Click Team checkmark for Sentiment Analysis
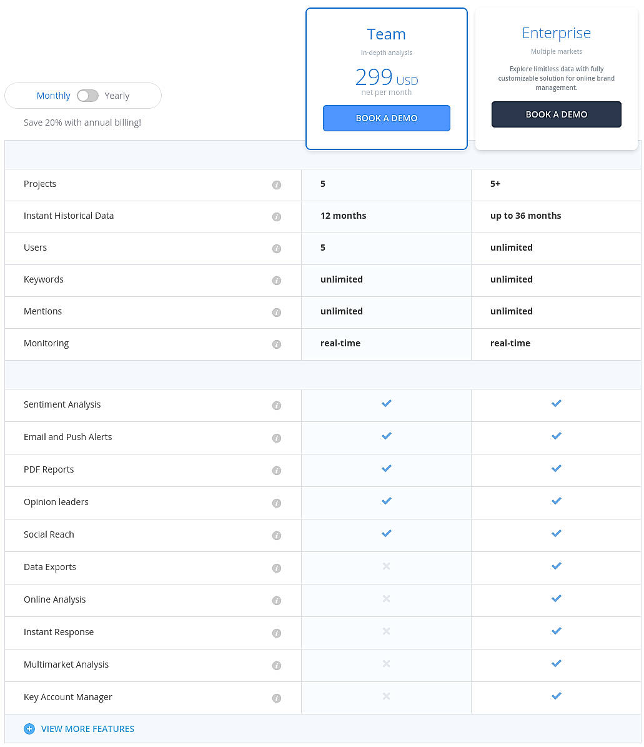The width and height of the screenshot is (644, 747). [387, 404]
